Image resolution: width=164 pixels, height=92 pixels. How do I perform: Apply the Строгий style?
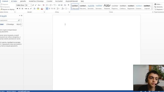tap(147, 7)
